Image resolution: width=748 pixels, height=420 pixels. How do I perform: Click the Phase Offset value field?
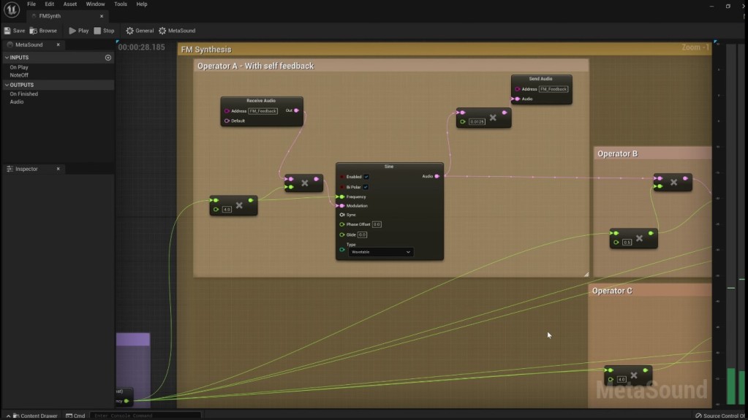point(377,224)
